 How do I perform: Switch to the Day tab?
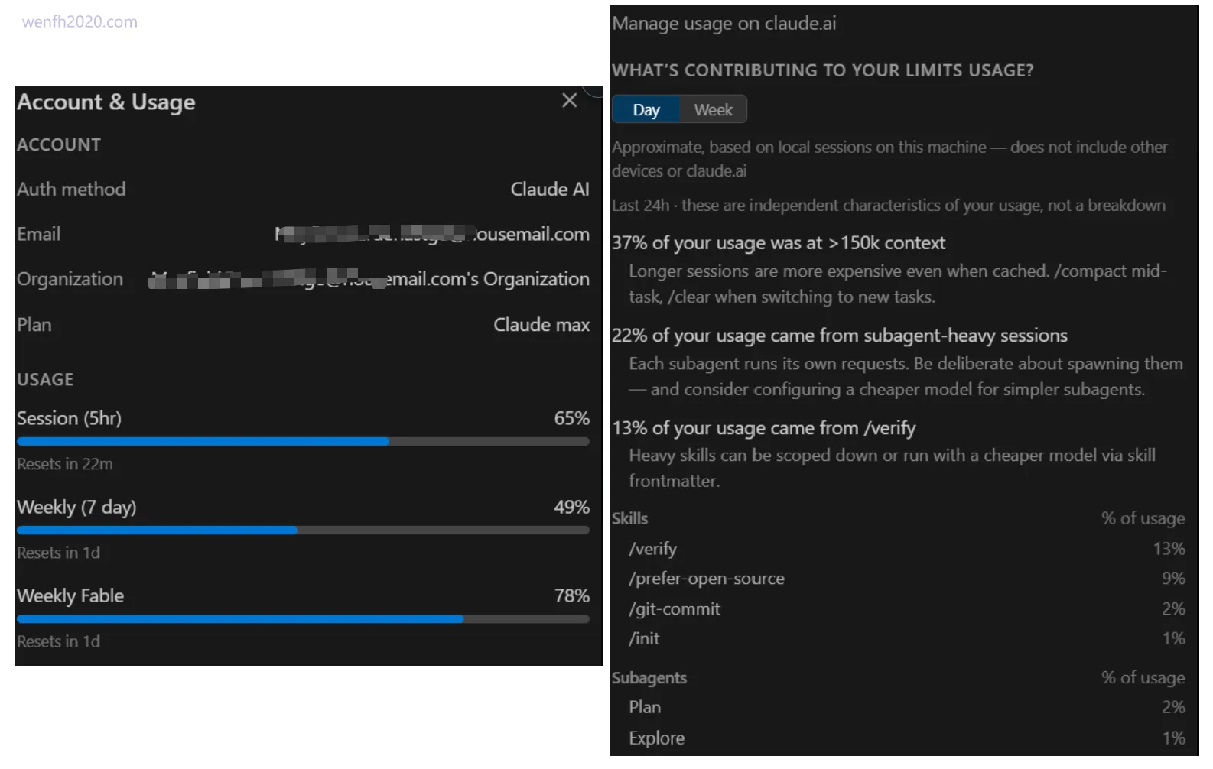646,110
